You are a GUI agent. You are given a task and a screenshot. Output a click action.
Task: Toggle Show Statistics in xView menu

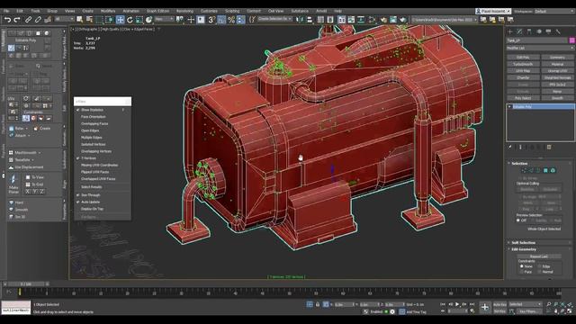[92, 110]
